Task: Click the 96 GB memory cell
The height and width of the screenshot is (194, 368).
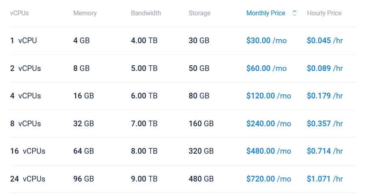Action: [x=83, y=179]
